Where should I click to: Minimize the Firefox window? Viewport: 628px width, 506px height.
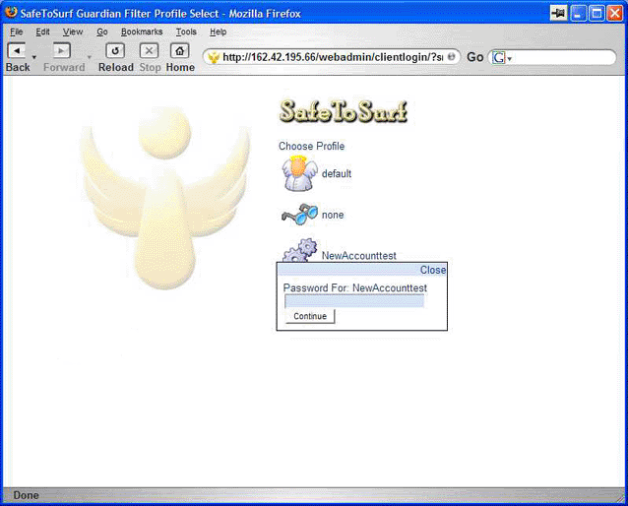tap(578, 13)
